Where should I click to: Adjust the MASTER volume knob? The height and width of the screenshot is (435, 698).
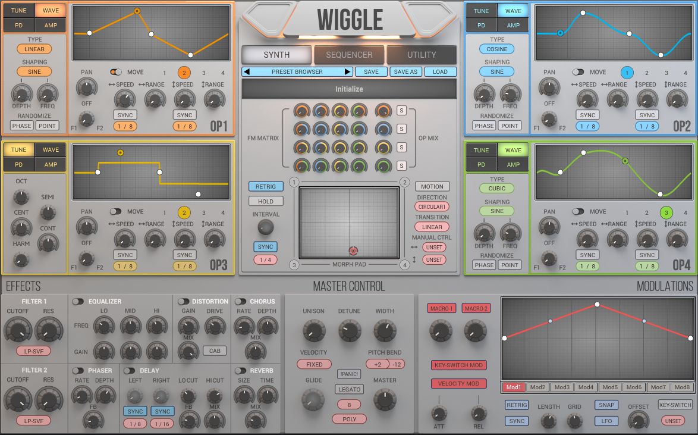(384, 400)
